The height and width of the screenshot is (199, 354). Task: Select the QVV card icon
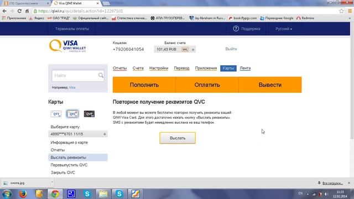pyautogui.click(x=56, y=114)
